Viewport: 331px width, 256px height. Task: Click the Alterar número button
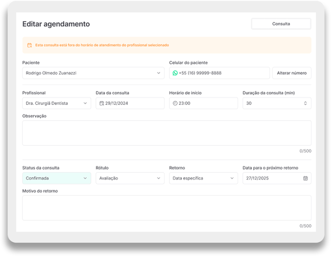pyautogui.click(x=292, y=73)
